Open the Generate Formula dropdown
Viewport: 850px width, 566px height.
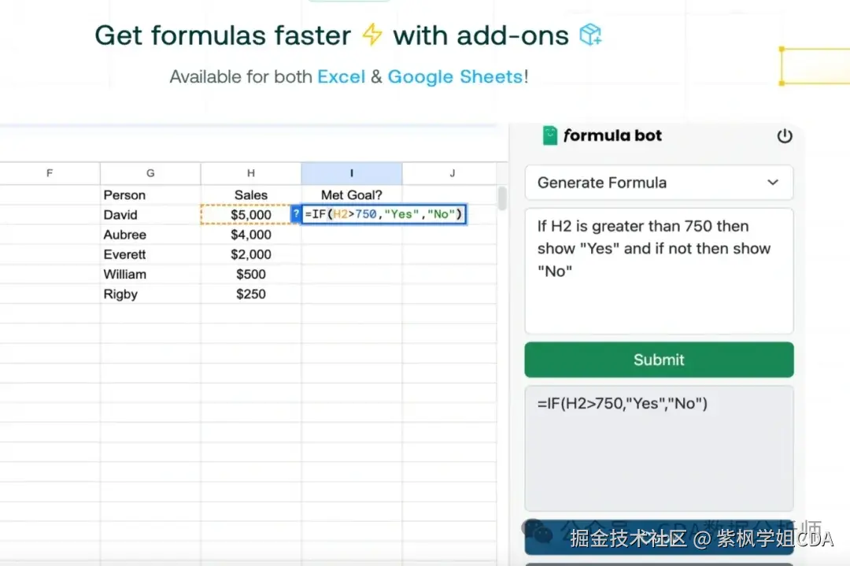point(659,183)
